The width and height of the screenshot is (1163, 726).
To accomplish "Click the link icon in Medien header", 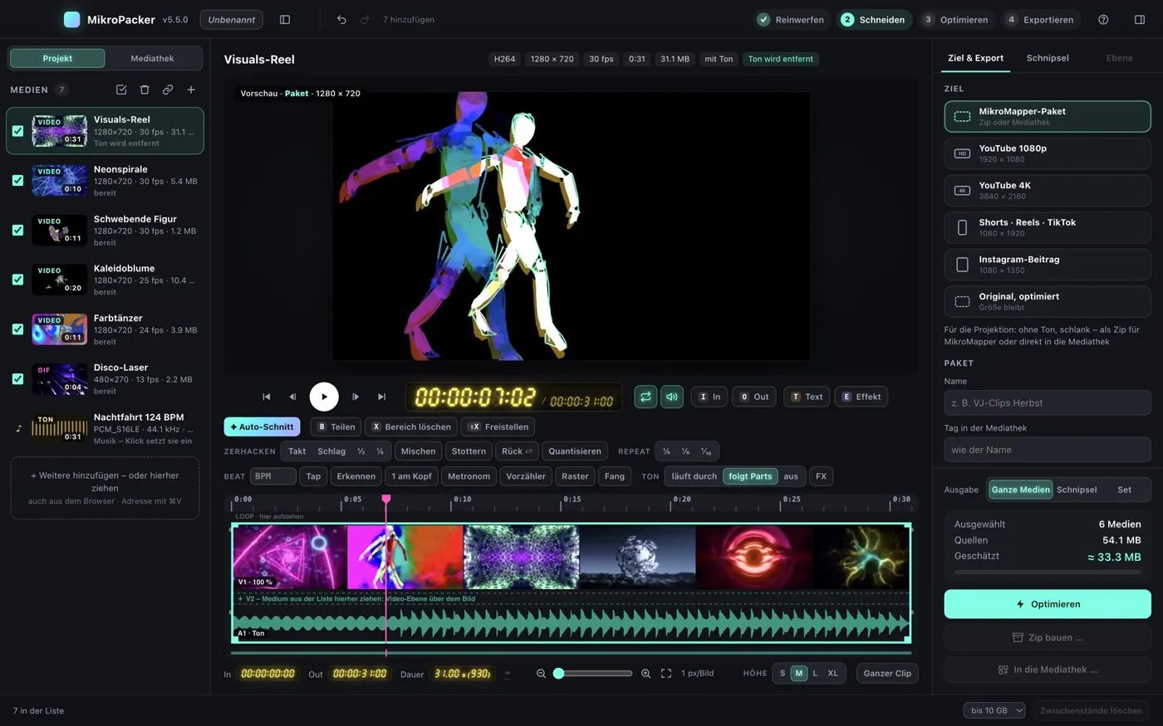I will 168,90.
